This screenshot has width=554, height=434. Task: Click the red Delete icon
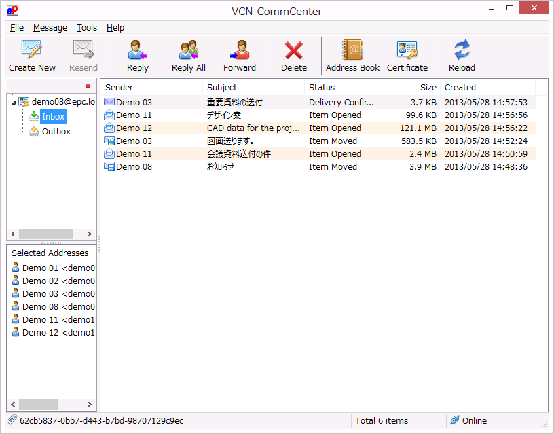pyautogui.click(x=293, y=50)
